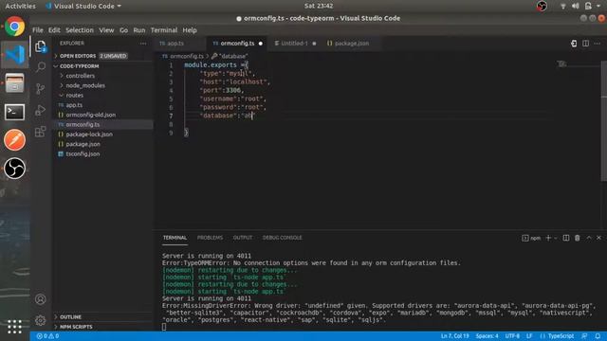Change indentation via Spaces: 4
The image size is (607, 341).
point(487,336)
